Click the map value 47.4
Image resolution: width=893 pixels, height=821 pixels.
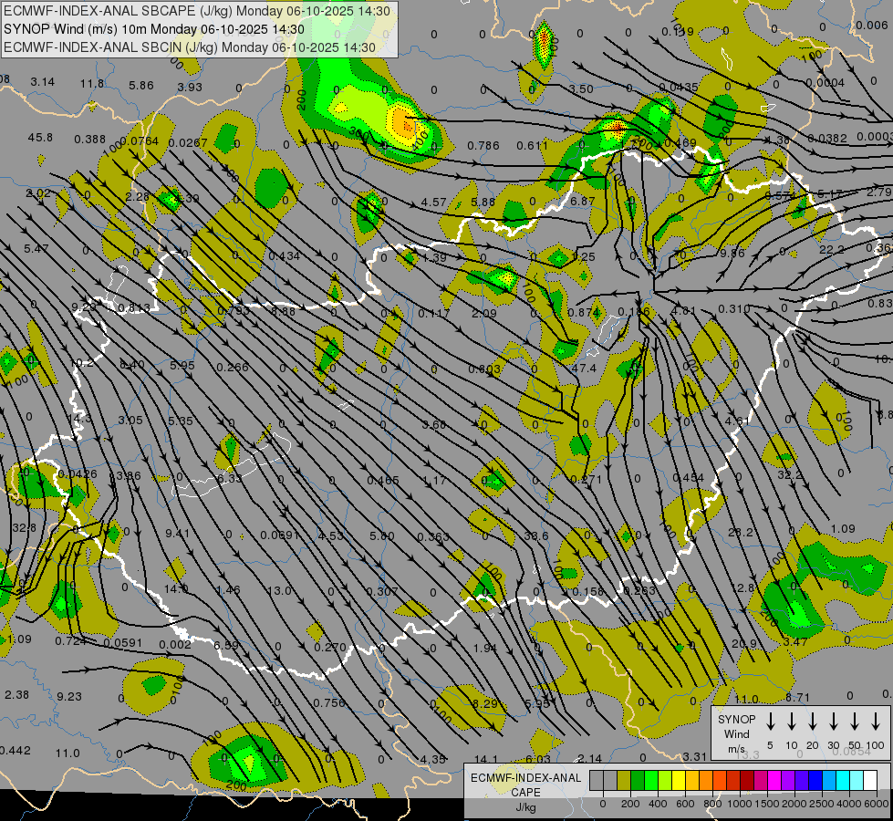[584, 368]
